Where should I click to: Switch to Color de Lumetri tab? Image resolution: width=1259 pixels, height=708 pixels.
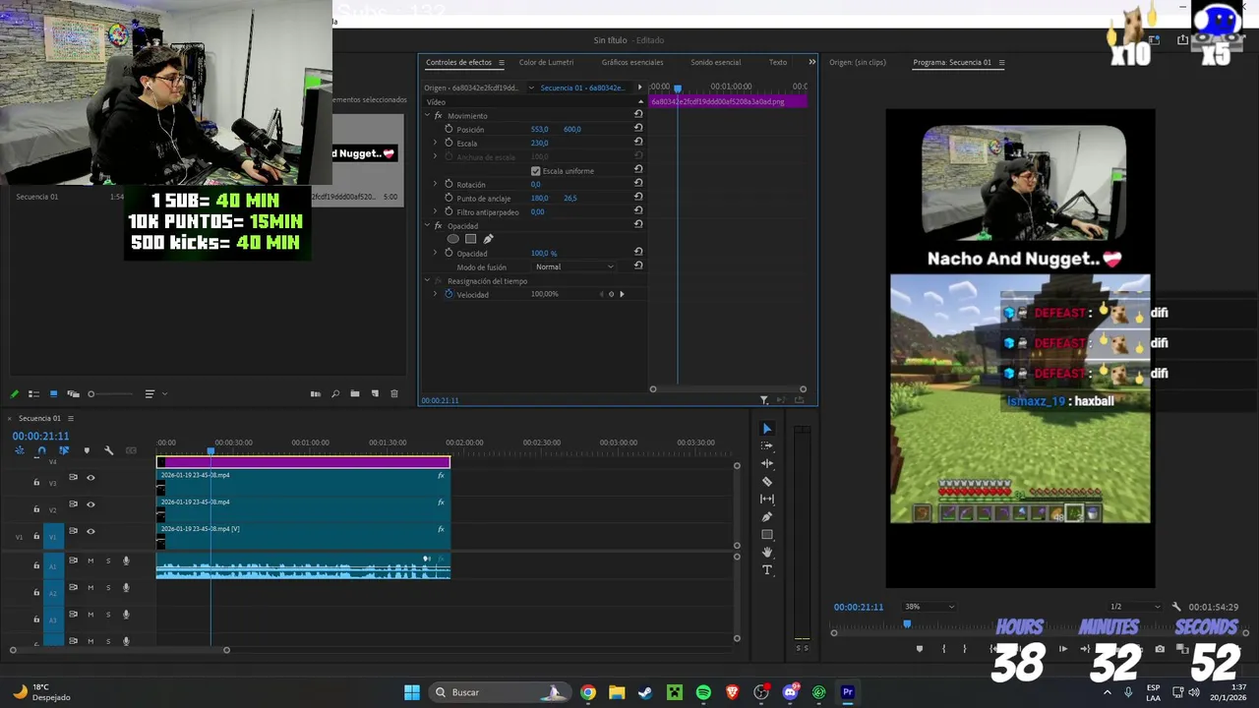pos(546,62)
